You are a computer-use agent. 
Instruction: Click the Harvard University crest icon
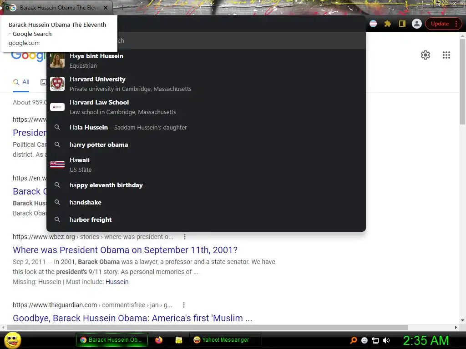57,84
